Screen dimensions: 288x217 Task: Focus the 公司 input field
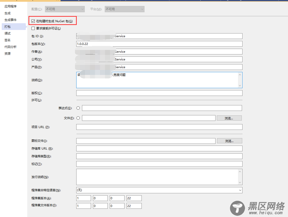pos(159,59)
